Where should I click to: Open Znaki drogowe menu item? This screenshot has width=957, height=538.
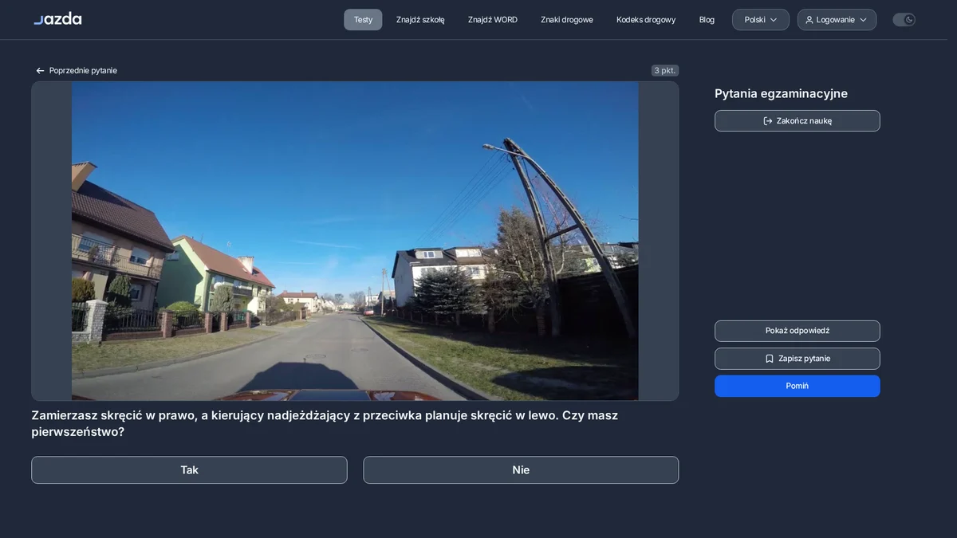pos(567,20)
